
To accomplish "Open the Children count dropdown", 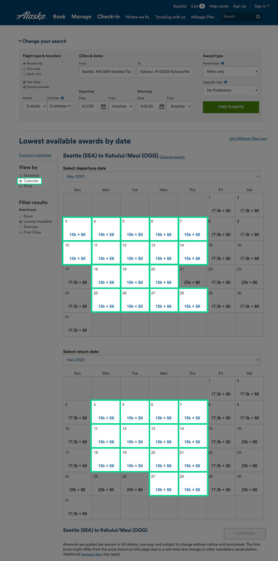I will point(59,107).
